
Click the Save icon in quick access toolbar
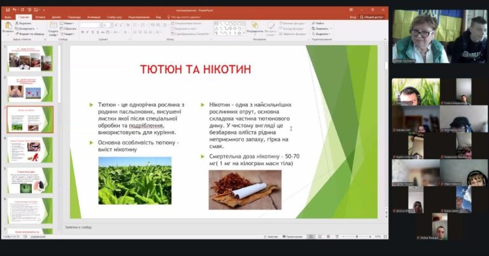8,10
